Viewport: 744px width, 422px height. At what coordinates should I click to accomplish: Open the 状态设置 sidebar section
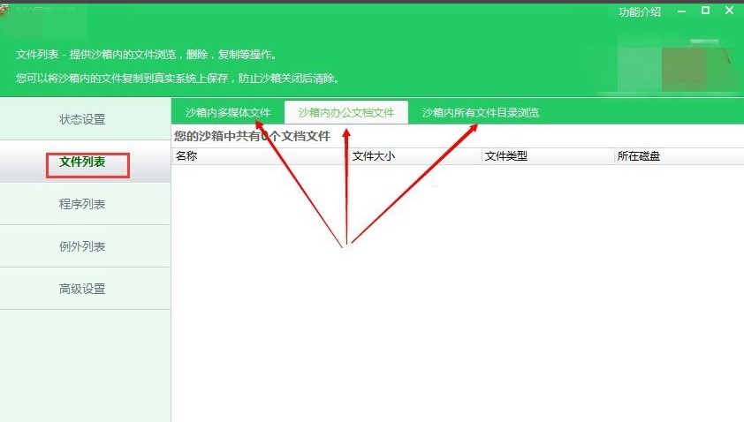(x=85, y=119)
